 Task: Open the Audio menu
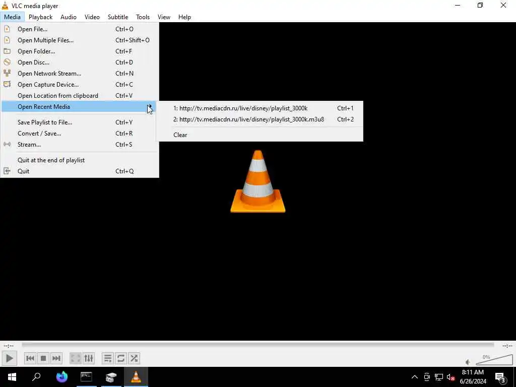69,17
